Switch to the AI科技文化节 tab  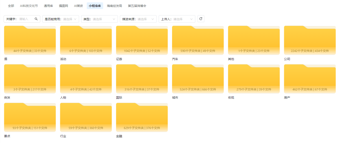[x=29, y=6]
